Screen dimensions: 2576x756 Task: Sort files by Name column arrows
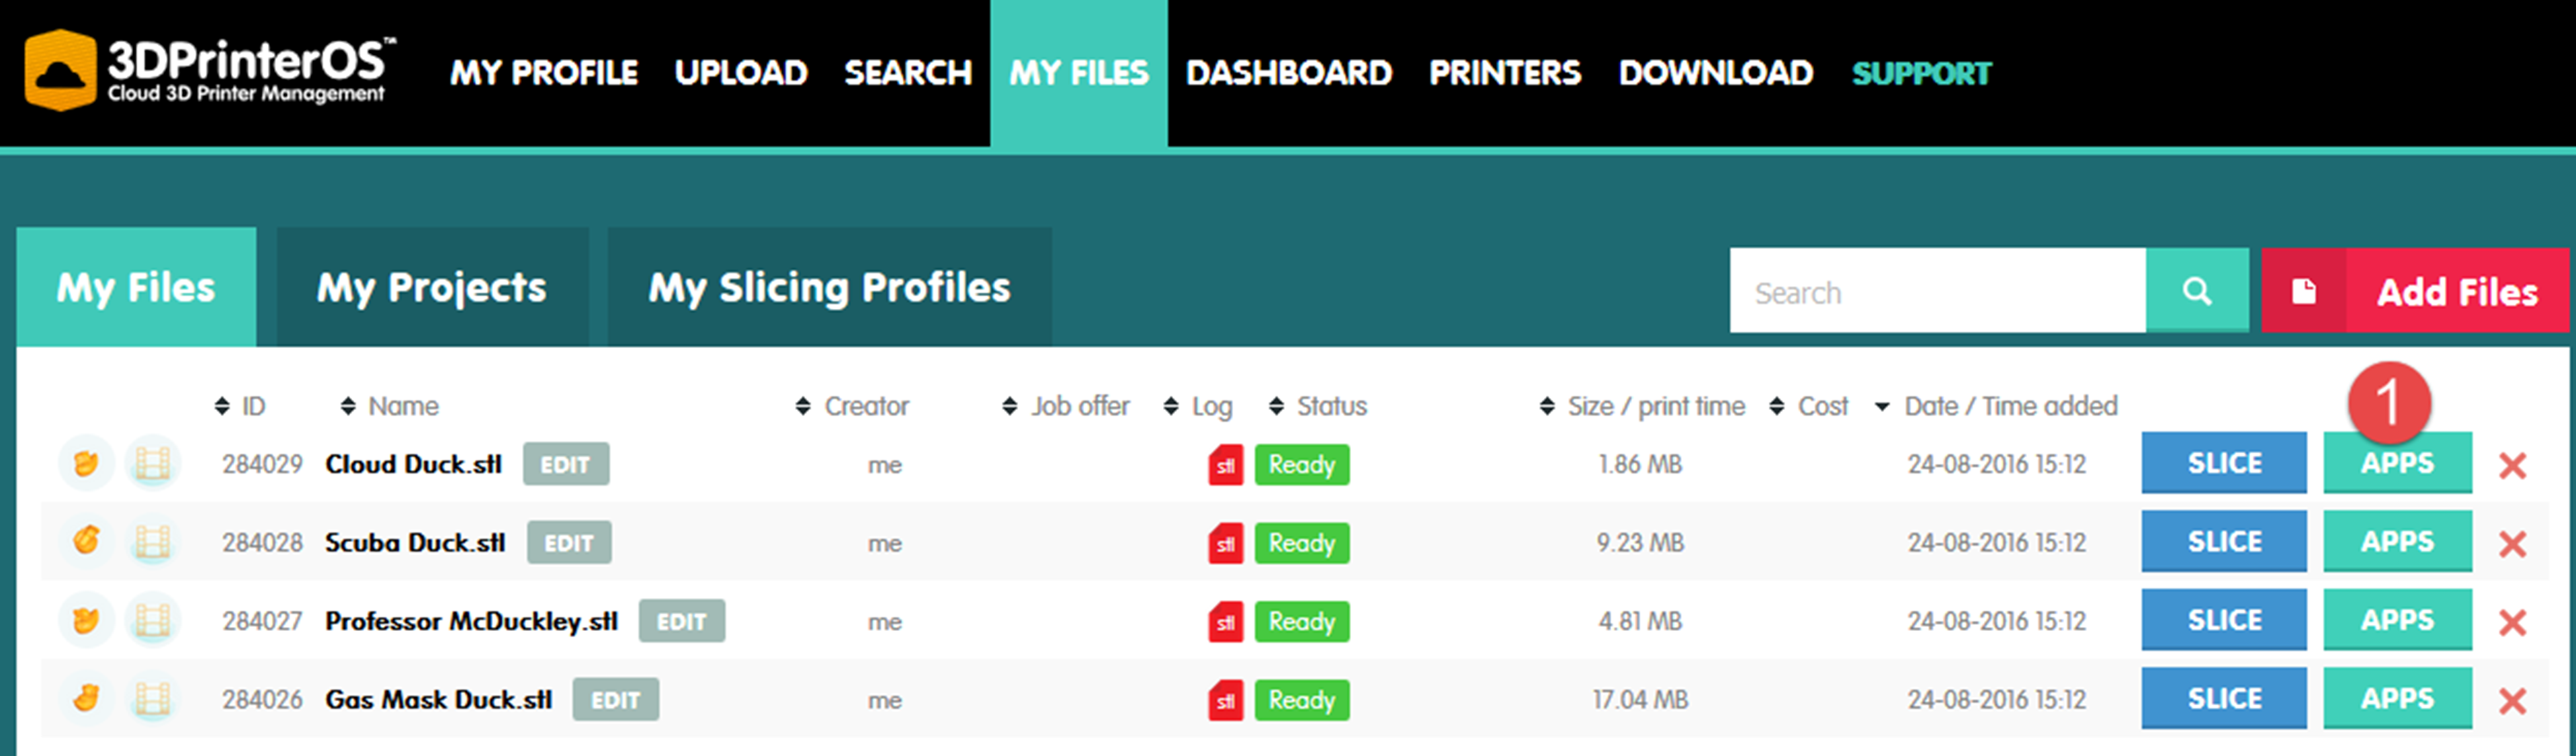click(348, 406)
